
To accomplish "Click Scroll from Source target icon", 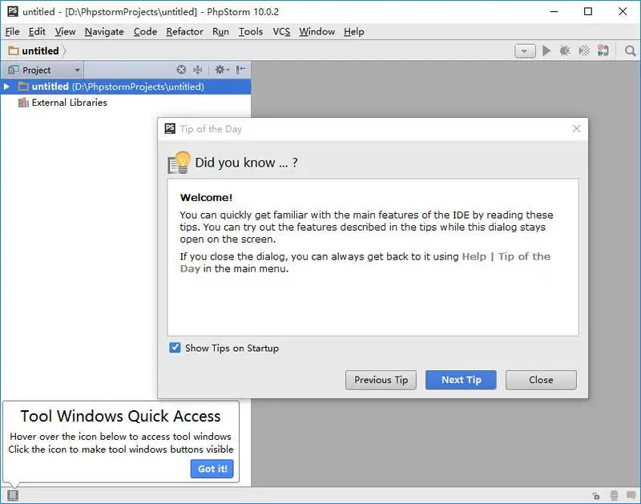I will pyautogui.click(x=181, y=71).
